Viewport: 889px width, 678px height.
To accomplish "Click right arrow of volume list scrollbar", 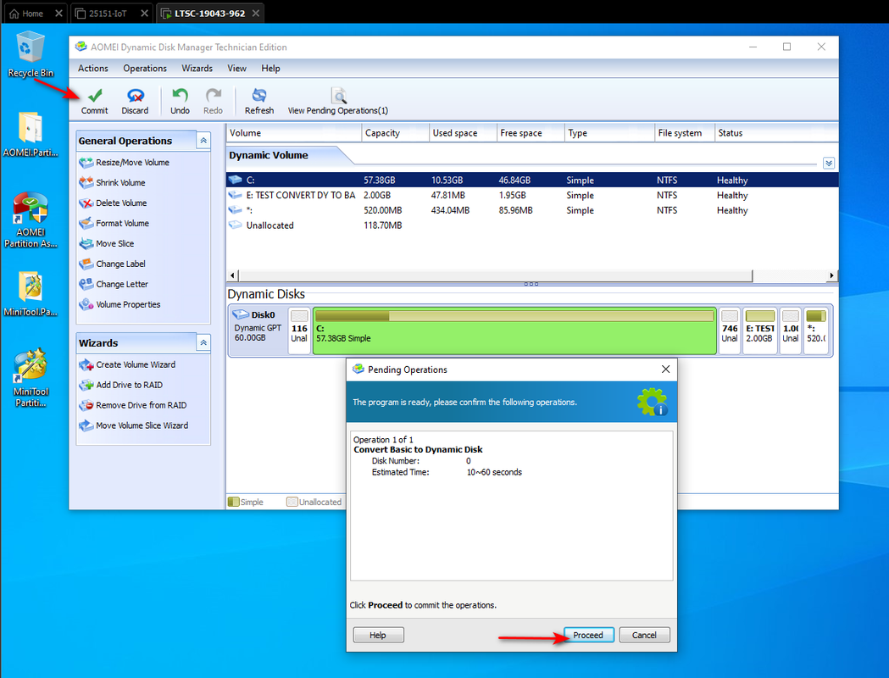I will pyautogui.click(x=831, y=275).
